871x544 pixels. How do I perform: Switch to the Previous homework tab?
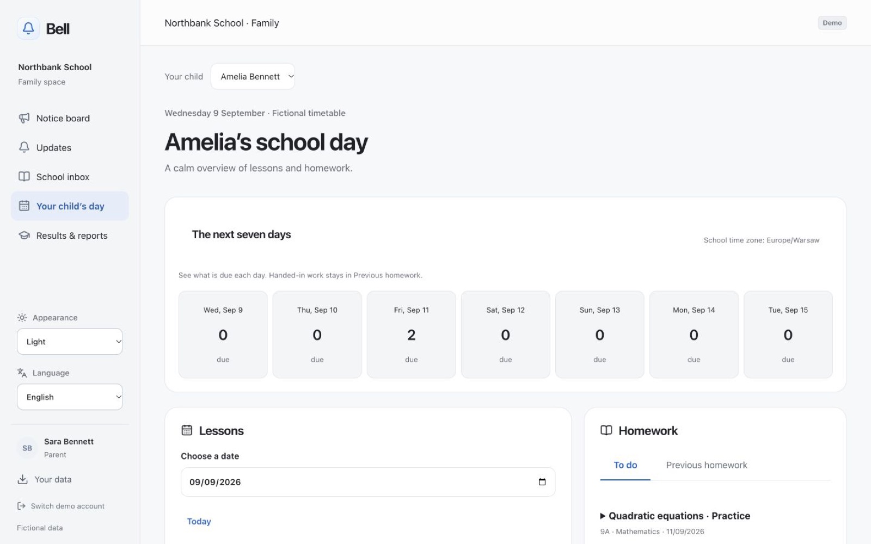[x=707, y=465]
